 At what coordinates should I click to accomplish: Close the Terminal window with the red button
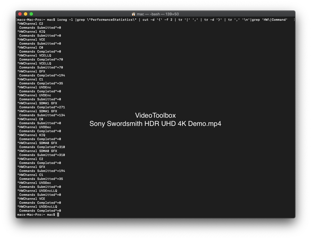click(20, 14)
